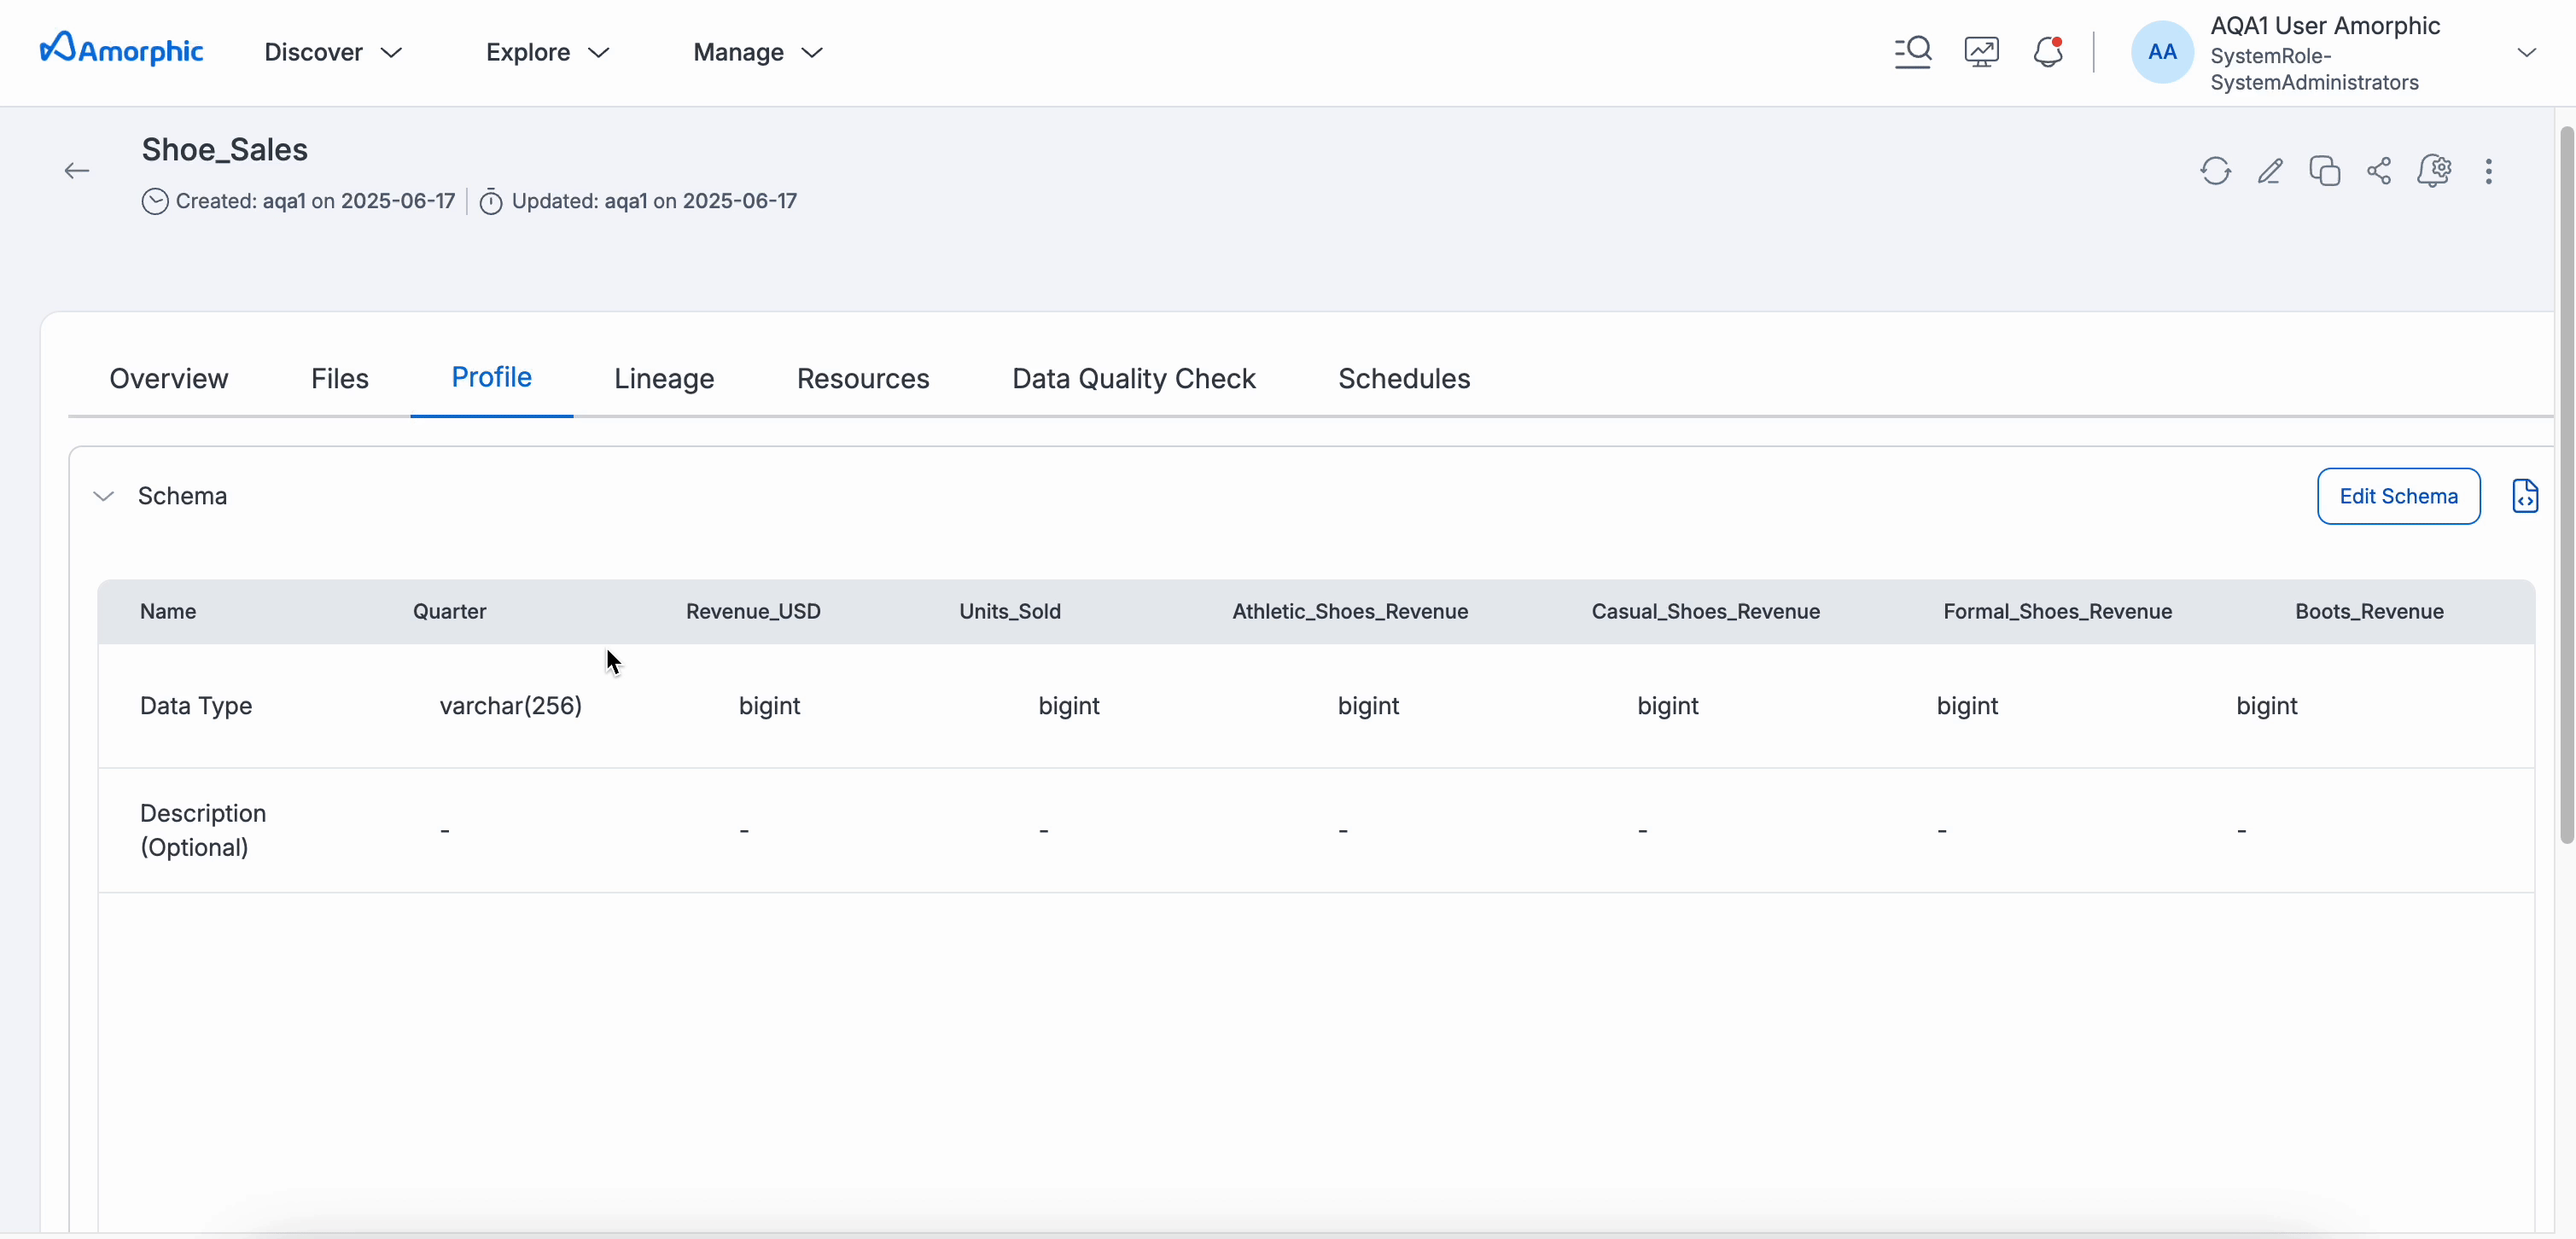This screenshot has width=2576, height=1239.
Task: Open notification settings bell-gear icon
Action: click(2434, 171)
